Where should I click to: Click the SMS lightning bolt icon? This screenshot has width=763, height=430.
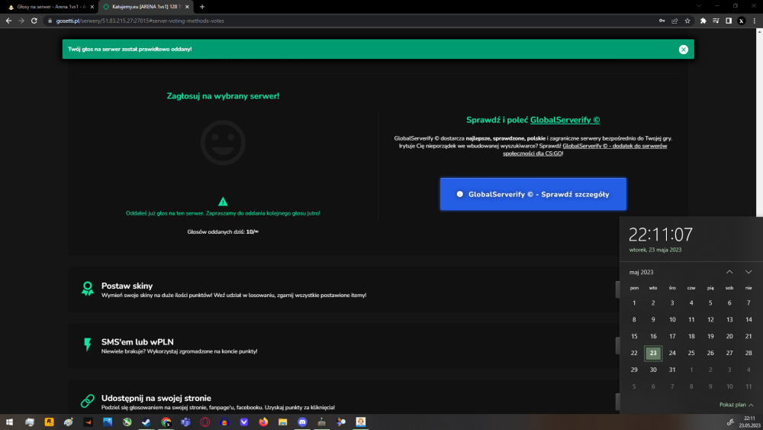click(88, 344)
